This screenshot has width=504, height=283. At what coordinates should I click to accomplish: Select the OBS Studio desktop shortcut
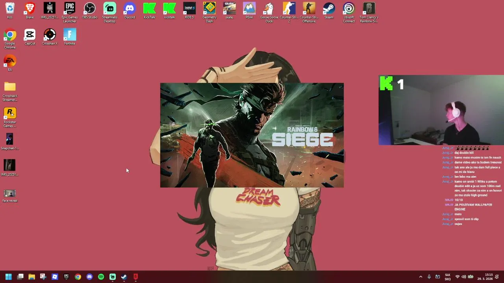[90, 11]
